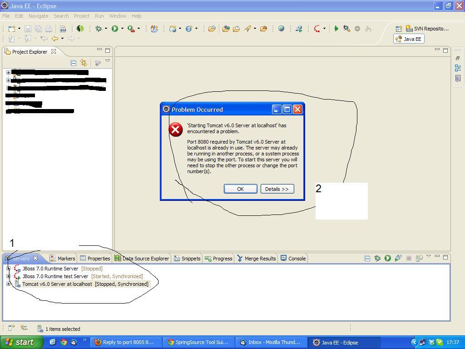Open Reply to port 8005 taskbar item
Screen dimensions: 465x349
(126, 342)
